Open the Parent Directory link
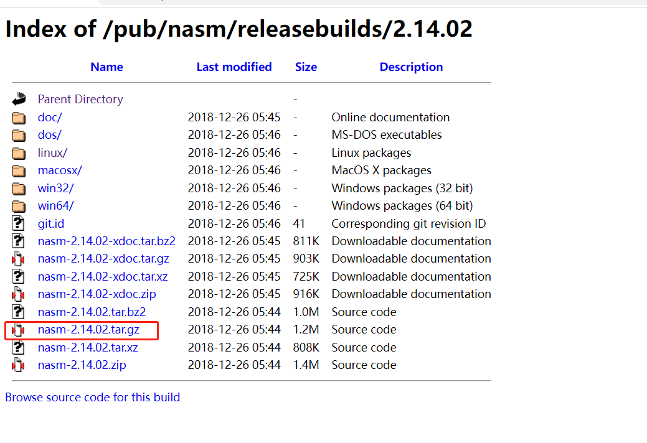 coord(80,100)
